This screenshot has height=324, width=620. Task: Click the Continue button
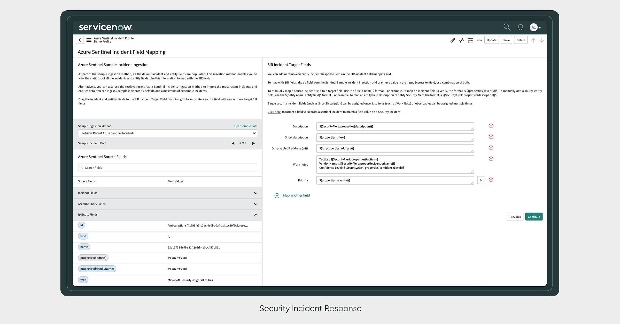tap(534, 217)
